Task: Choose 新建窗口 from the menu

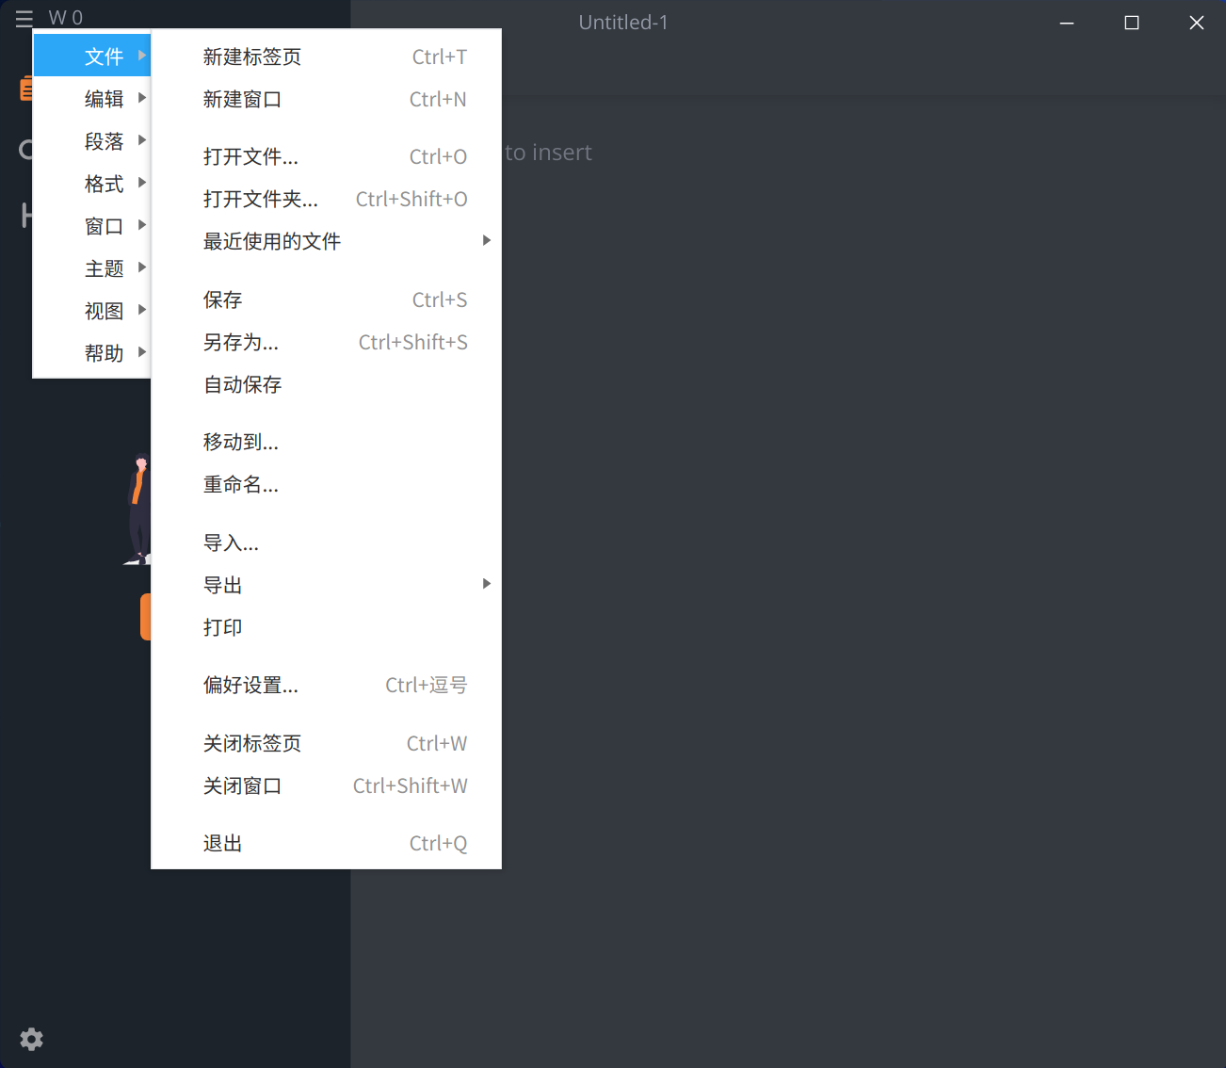Action: pyautogui.click(x=326, y=99)
